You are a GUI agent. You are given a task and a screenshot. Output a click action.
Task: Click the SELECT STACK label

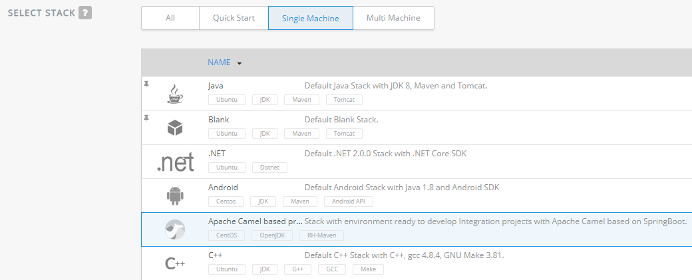pos(41,13)
